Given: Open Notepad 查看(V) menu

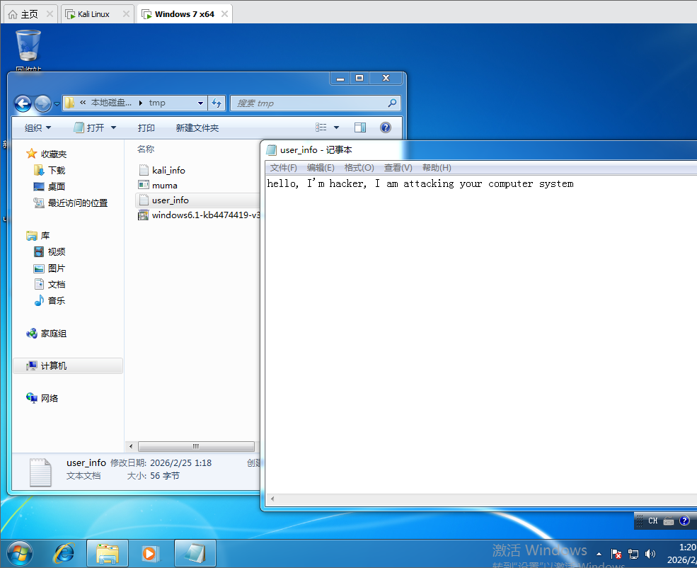Looking at the screenshot, I should click(x=398, y=168).
